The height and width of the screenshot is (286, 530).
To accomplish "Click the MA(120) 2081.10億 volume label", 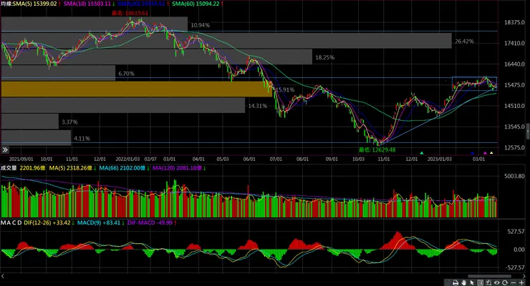I will [178, 168].
